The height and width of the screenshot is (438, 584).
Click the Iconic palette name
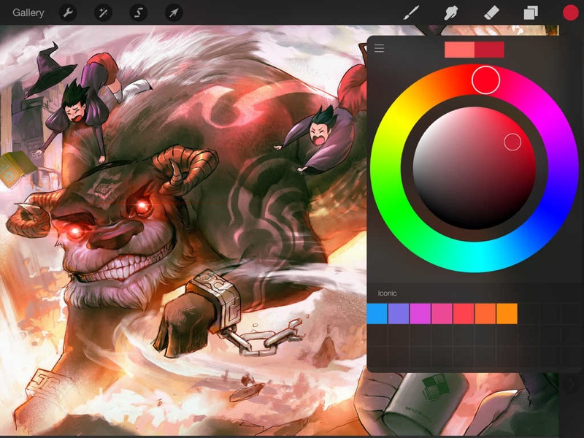(x=388, y=293)
